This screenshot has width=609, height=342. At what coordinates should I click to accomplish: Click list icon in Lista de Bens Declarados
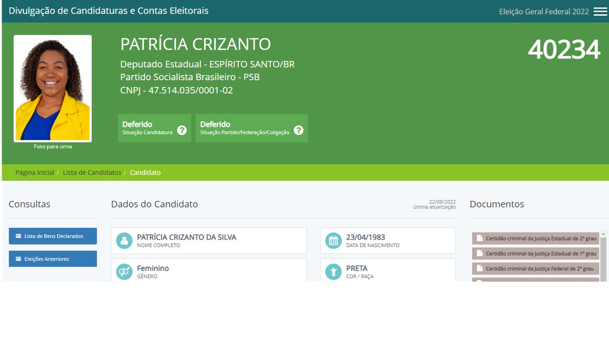click(x=19, y=236)
